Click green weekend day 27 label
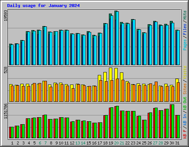Image resolution: width=189 pixels, height=147 pixels. [x=155, y=143]
